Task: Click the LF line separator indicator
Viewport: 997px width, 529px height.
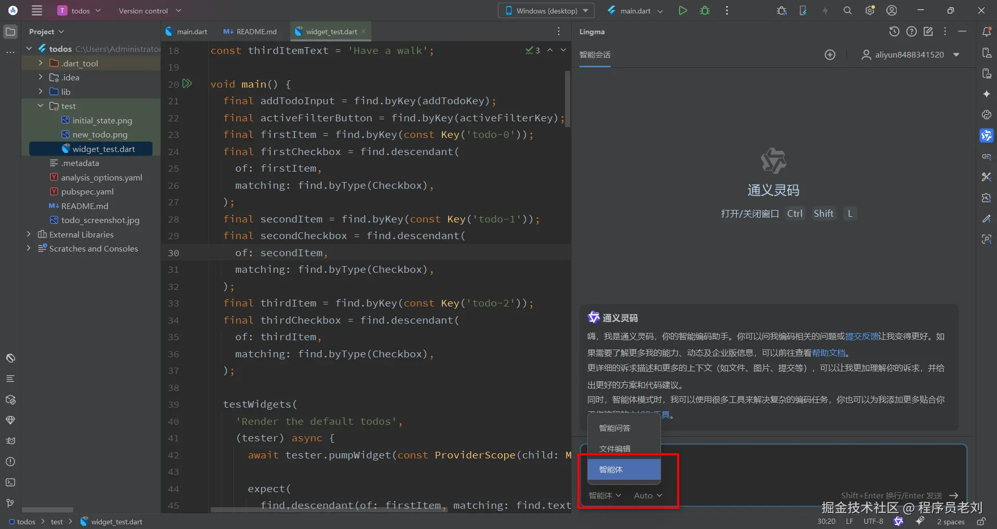Action: [x=850, y=521]
